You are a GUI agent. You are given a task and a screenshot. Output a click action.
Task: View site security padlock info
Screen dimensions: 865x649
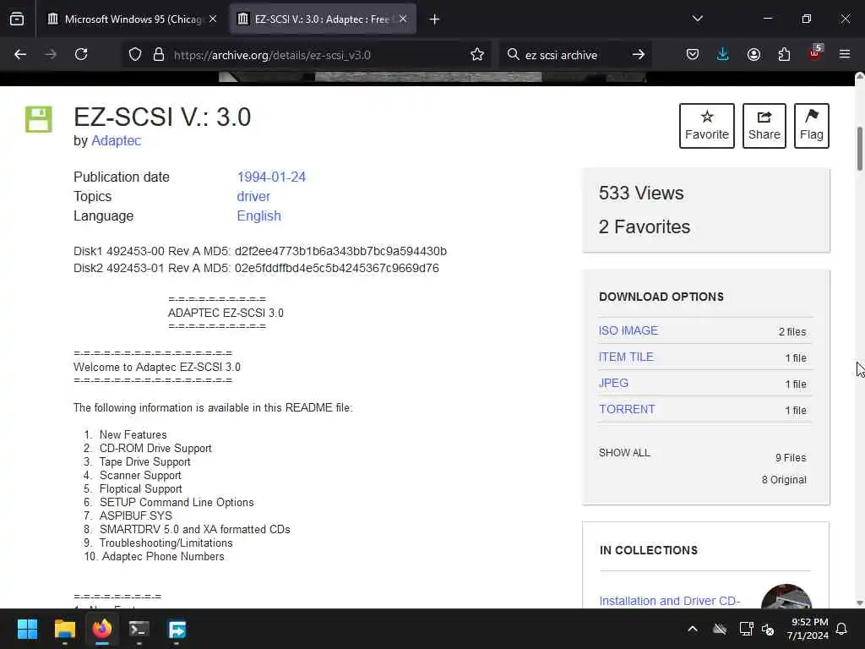pos(159,55)
